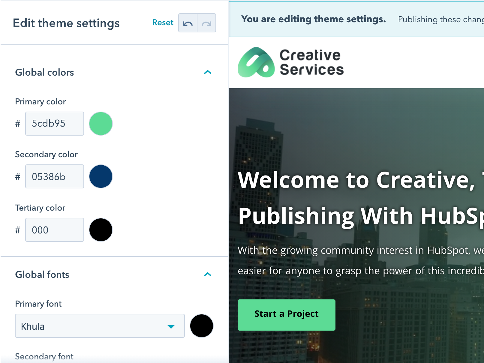Click the Edit theme settings title
Image resolution: width=484 pixels, height=363 pixels.
(66, 23)
